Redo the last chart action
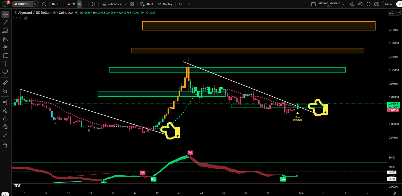This screenshot has width=402, height=196. 189,4
